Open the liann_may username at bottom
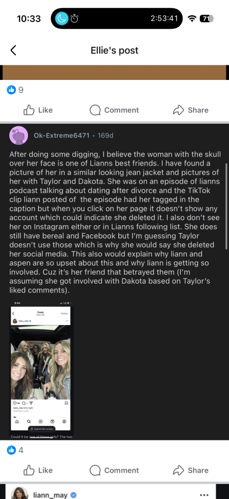Screen dimensions: 229x499 coord(51,495)
